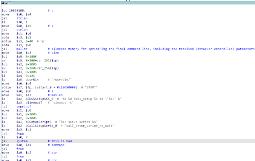Select the "/usr/bin/" string comment
This screenshot has width=255, height=161.
point(60,80)
